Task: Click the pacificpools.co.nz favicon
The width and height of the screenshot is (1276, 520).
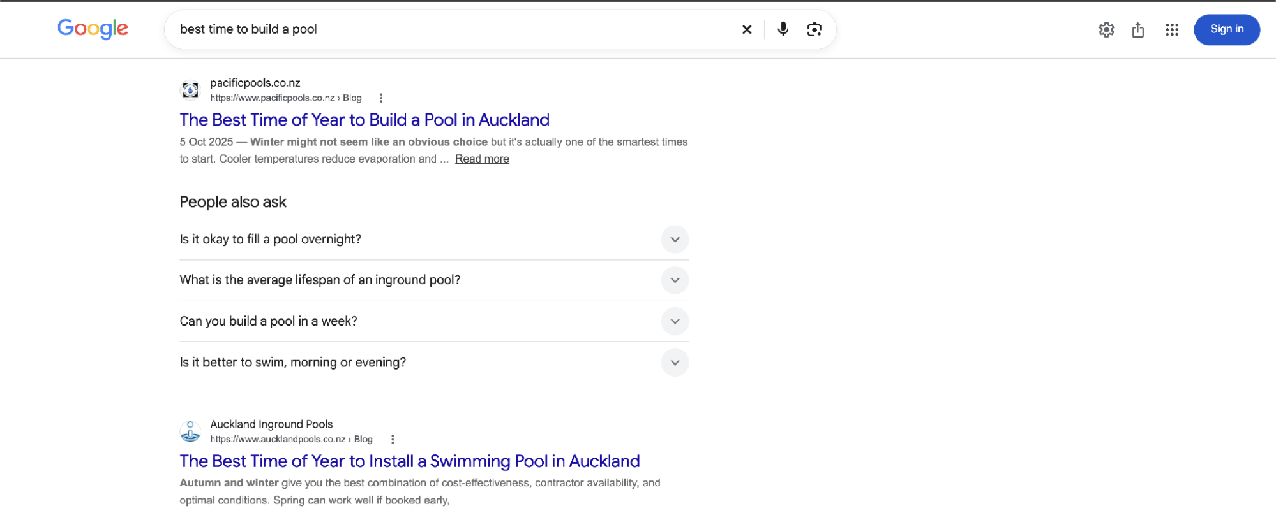Action: pos(190,90)
